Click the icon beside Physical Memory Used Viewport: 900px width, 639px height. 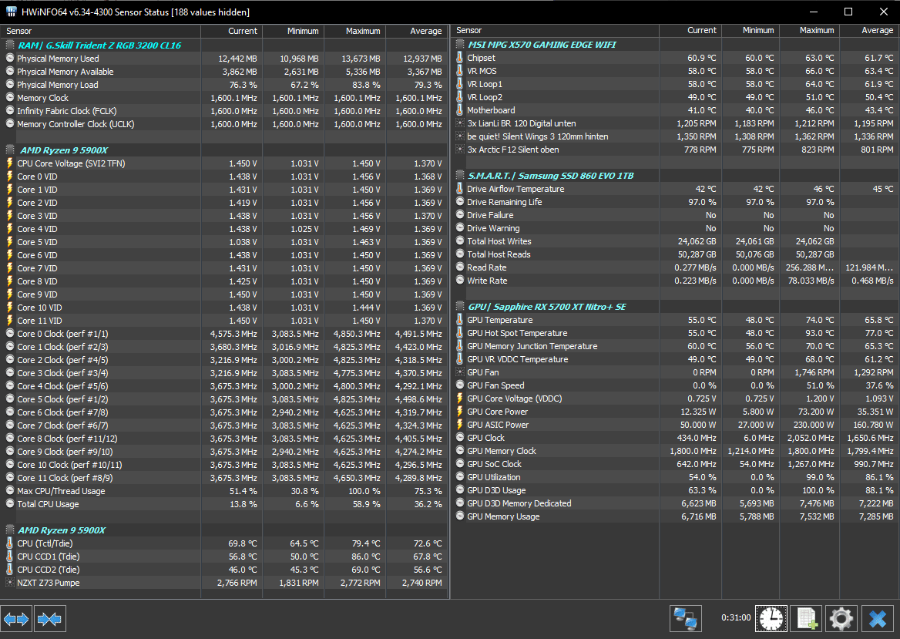tap(10, 59)
